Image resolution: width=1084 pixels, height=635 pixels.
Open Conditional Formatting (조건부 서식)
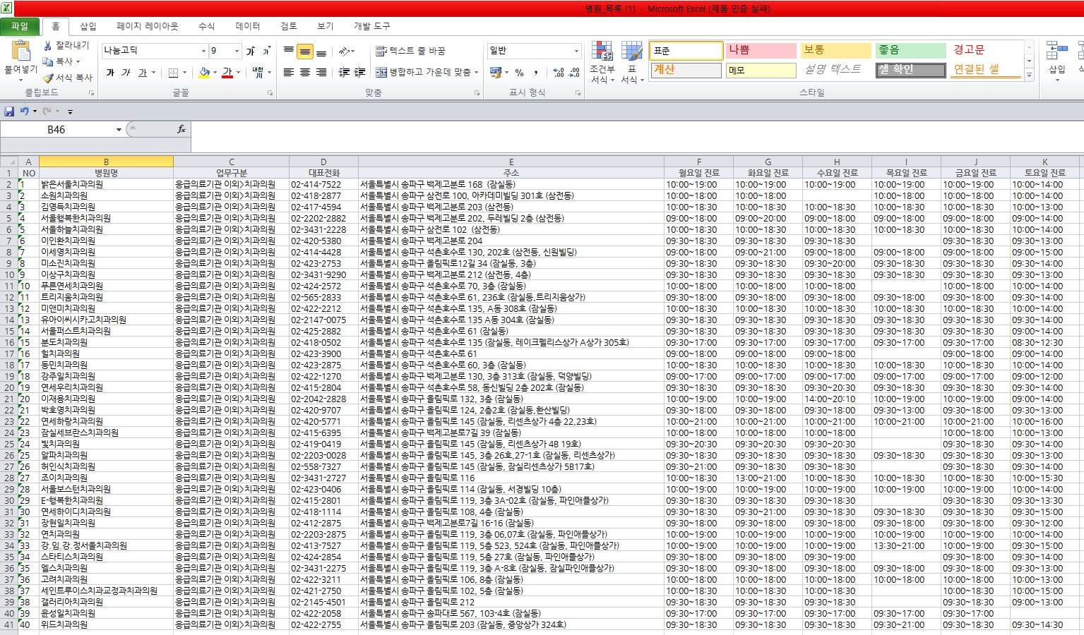tap(602, 62)
